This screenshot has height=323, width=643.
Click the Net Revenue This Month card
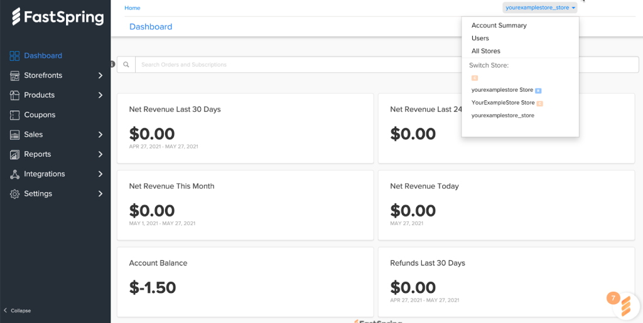point(246,205)
